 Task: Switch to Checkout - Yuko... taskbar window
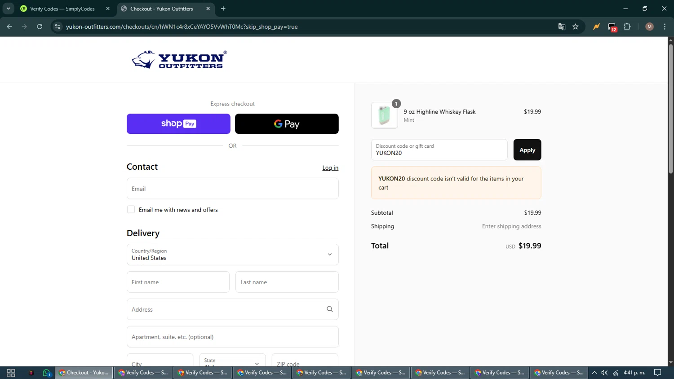pos(84,373)
